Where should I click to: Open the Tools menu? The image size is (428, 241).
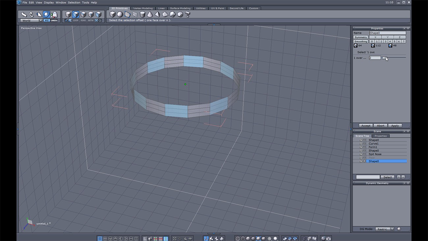point(86,2)
